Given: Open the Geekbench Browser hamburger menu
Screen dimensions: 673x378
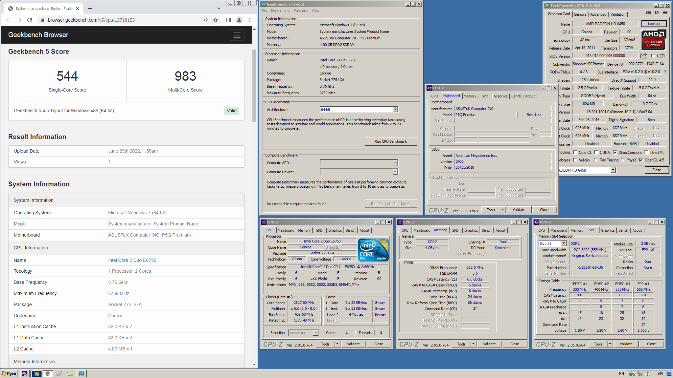Looking at the screenshot, I should (x=237, y=35).
